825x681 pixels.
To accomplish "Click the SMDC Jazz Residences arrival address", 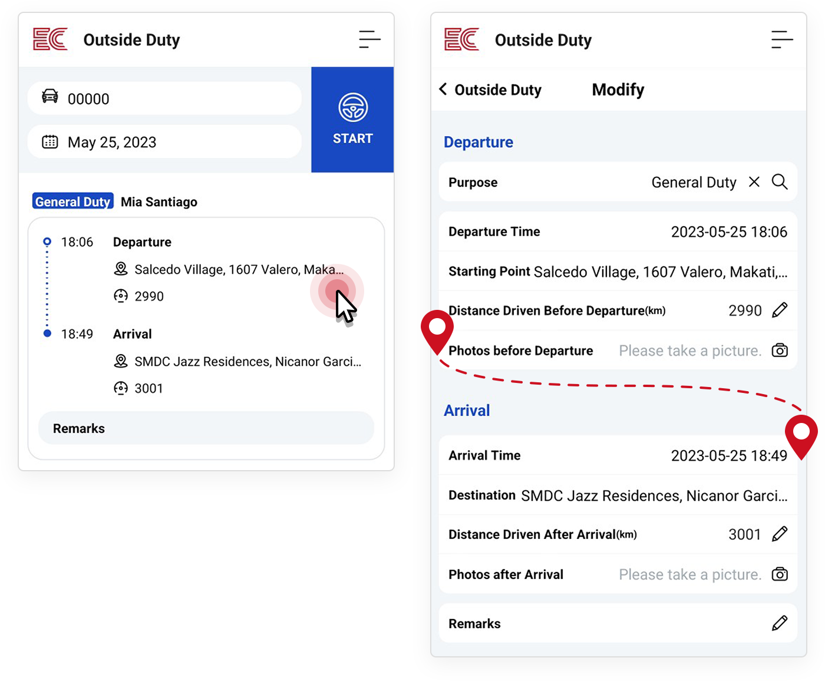I will coord(247,362).
